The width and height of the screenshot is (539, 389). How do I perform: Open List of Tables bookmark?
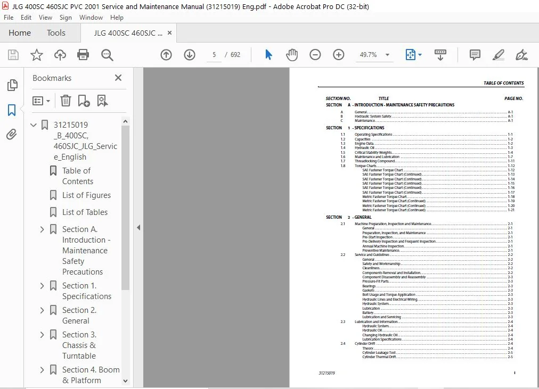[85, 212]
